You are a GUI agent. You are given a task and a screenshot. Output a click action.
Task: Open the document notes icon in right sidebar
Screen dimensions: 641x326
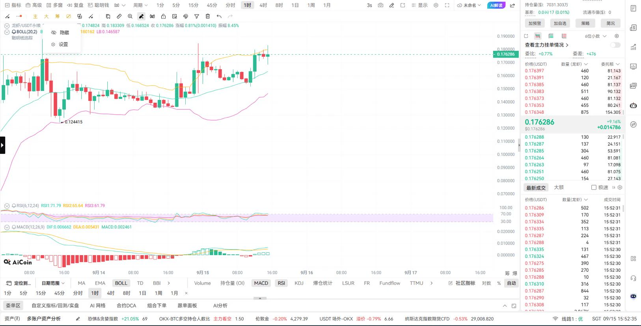(x=633, y=9)
